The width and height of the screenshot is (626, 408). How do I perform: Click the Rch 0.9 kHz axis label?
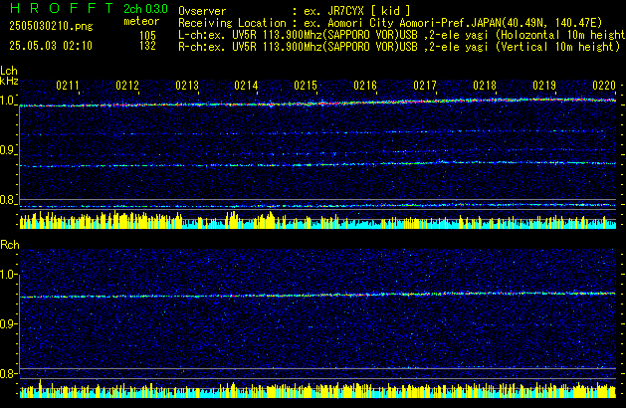pyautogui.click(x=8, y=323)
